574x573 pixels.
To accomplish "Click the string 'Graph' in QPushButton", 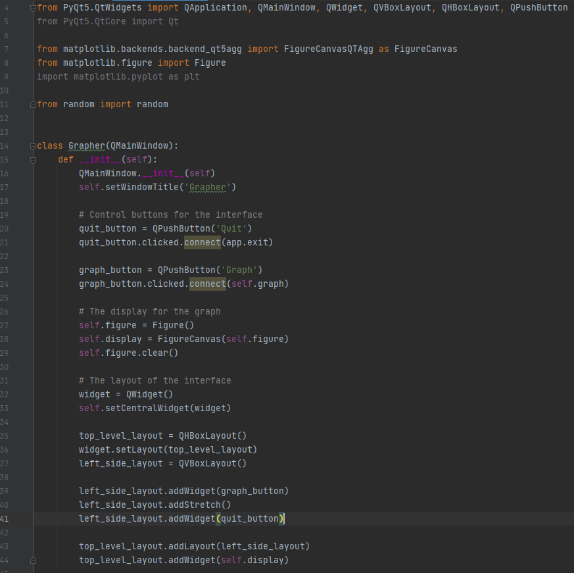I will pyautogui.click(x=239, y=270).
